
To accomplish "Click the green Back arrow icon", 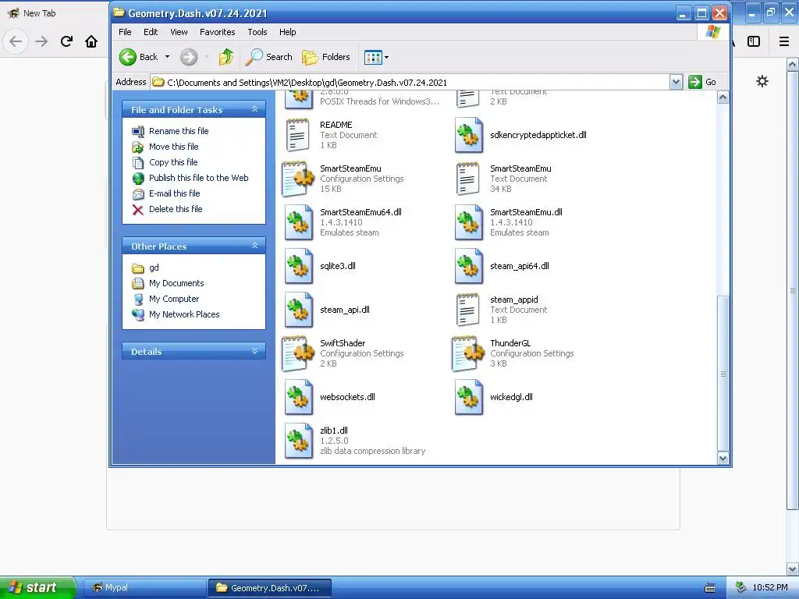I will [x=127, y=57].
